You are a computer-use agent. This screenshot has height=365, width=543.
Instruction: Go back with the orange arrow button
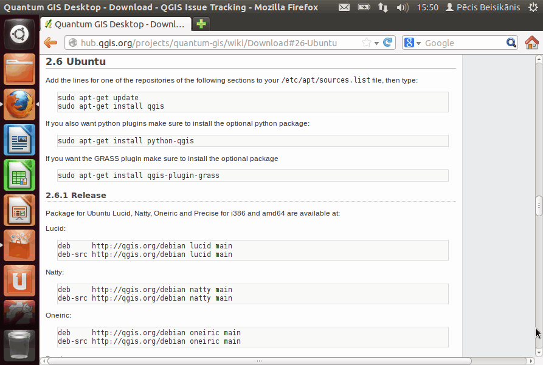tap(50, 43)
